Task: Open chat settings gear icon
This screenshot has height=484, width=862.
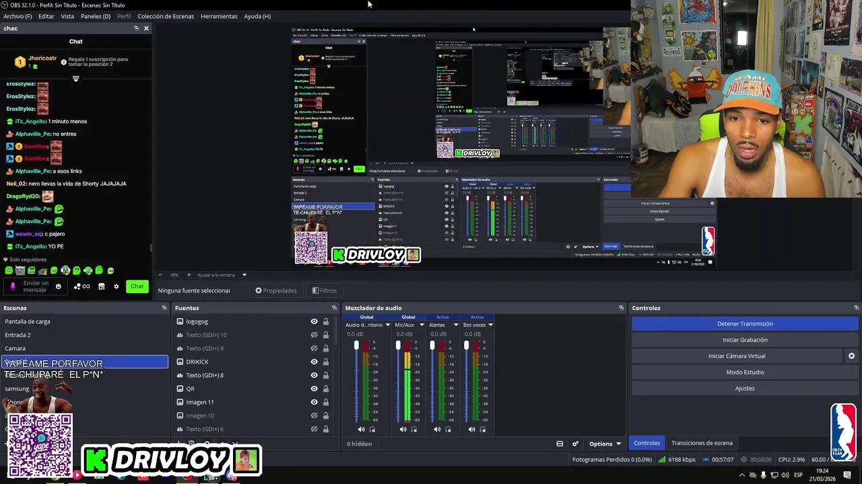Action: 116,286
